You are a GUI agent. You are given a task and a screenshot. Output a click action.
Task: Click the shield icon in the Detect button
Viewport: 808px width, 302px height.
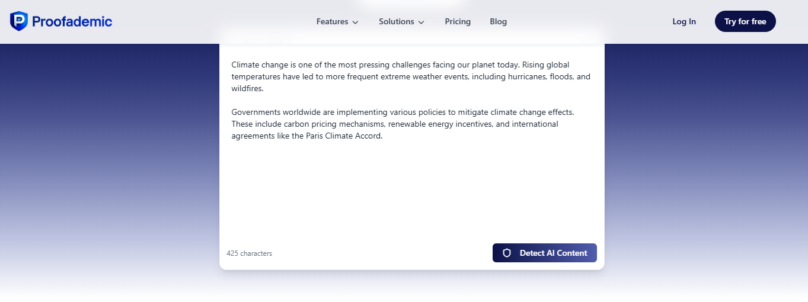pyautogui.click(x=507, y=253)
